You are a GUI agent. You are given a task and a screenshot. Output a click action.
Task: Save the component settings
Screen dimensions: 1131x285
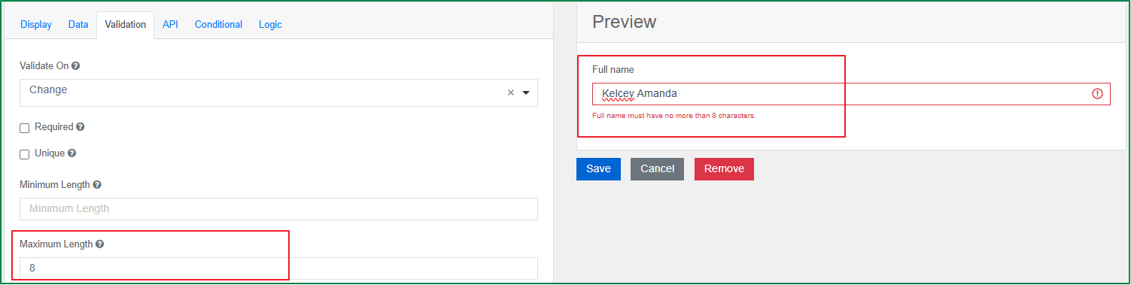[x=598, y=168]
